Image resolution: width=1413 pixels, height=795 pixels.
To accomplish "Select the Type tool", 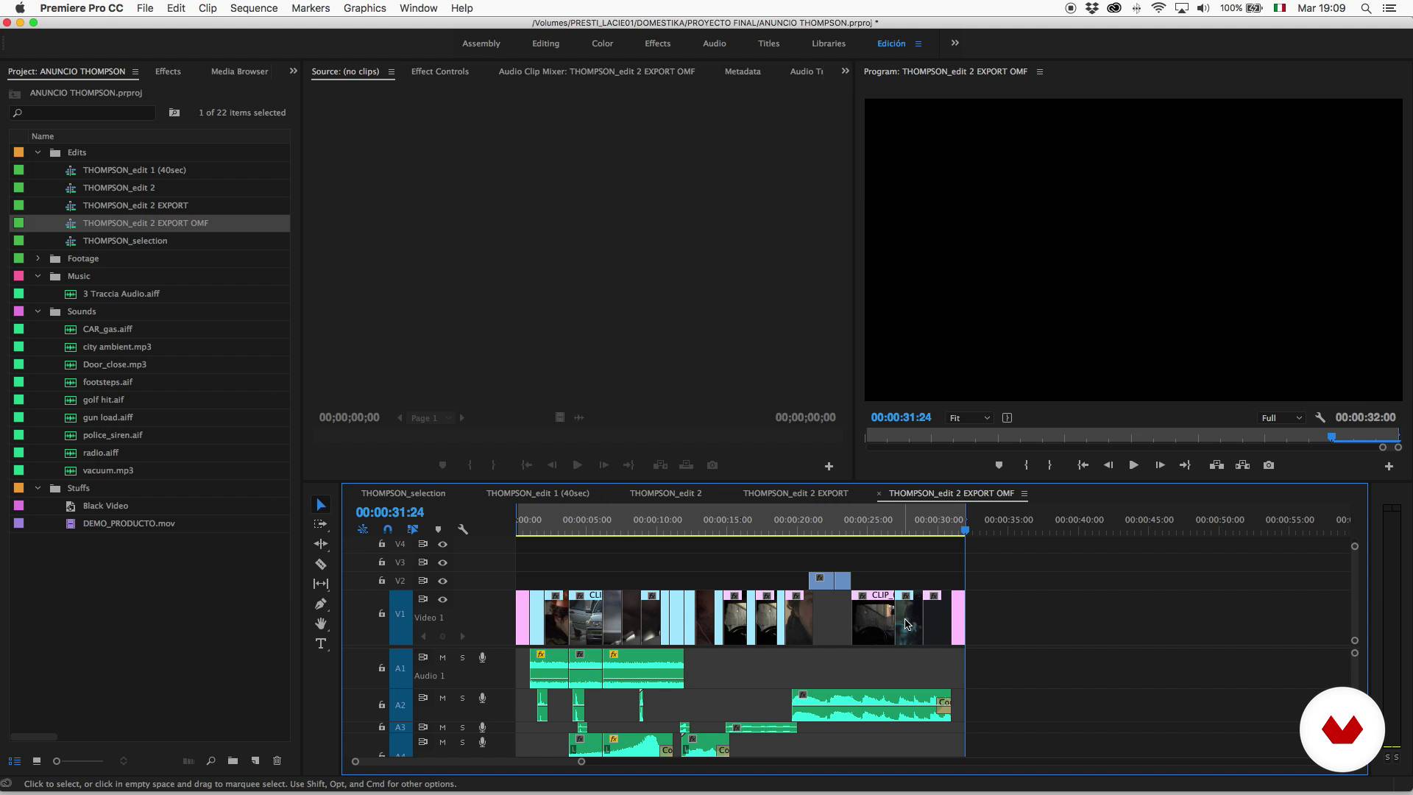I will (321, 644).
